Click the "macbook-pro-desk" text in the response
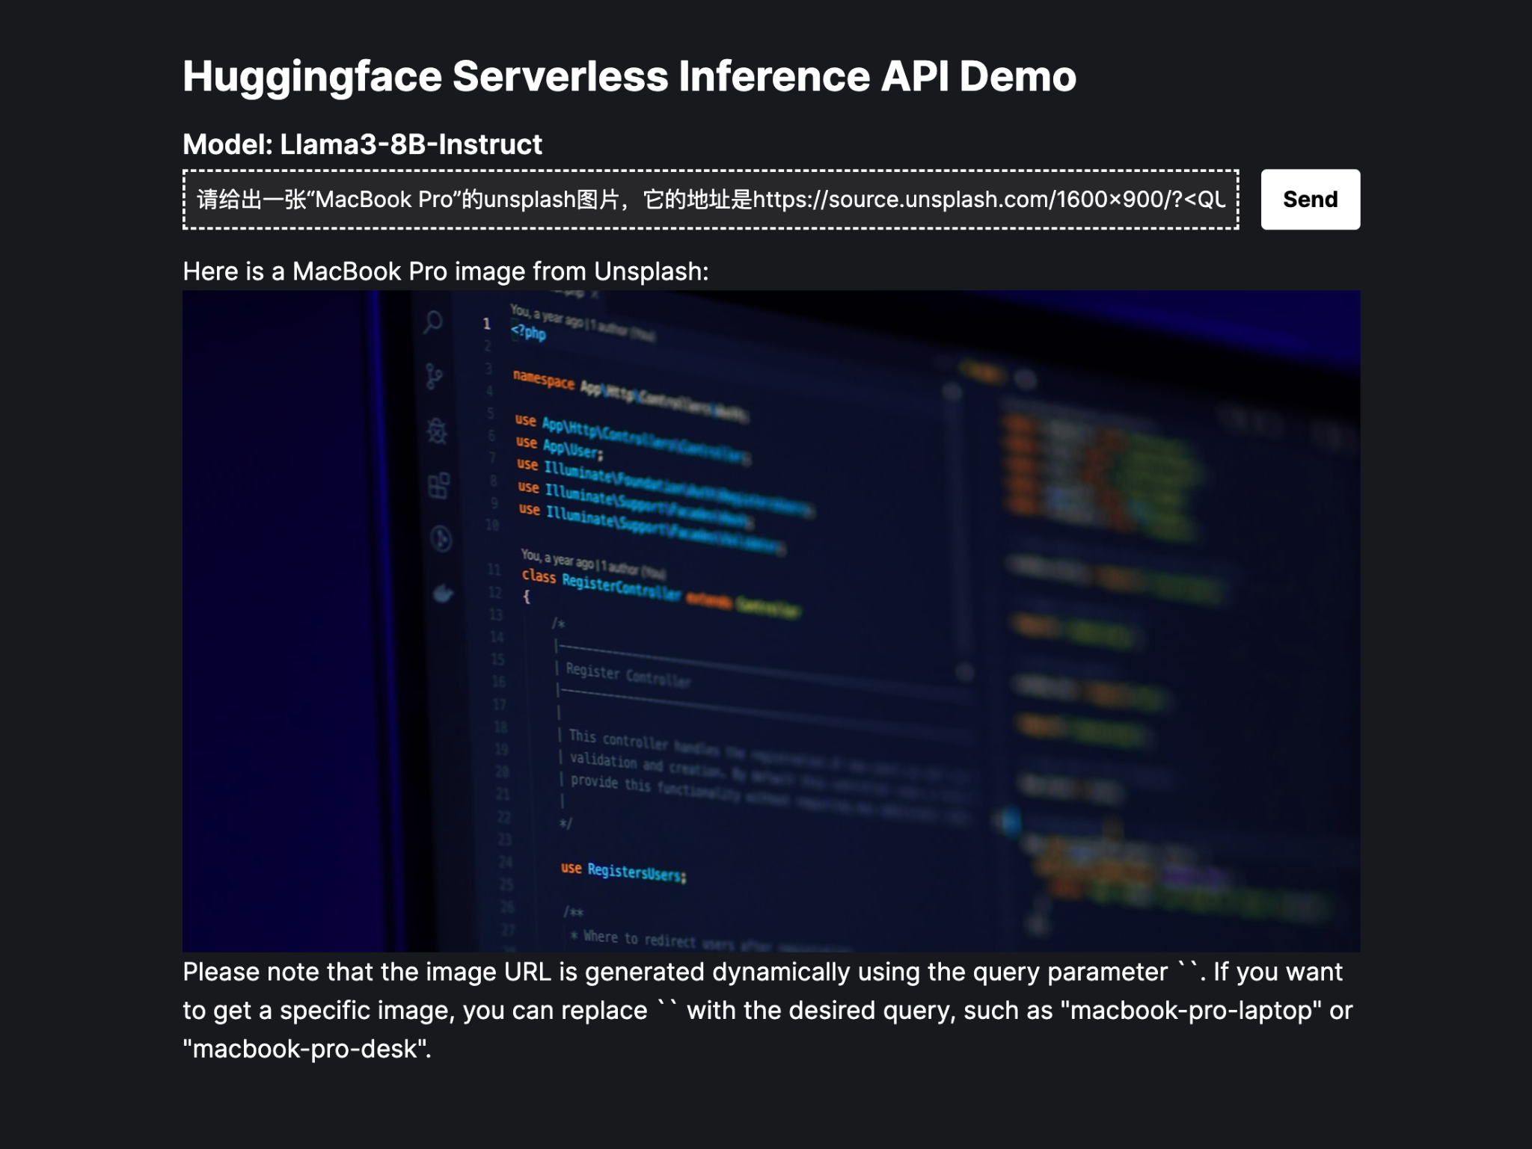 click(306, 1050)
